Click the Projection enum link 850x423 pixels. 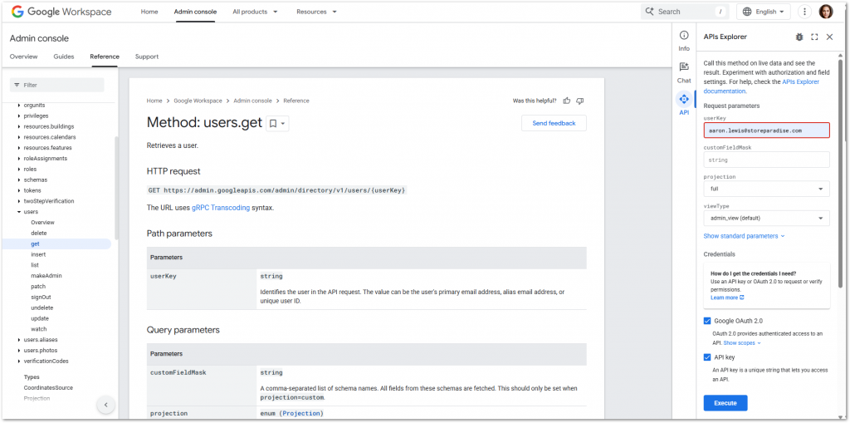pos(301,414)
